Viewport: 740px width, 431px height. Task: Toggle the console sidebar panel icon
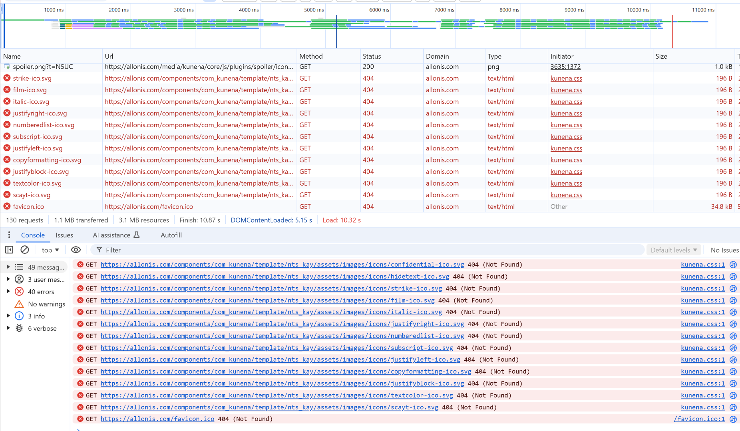click(9, 250)
